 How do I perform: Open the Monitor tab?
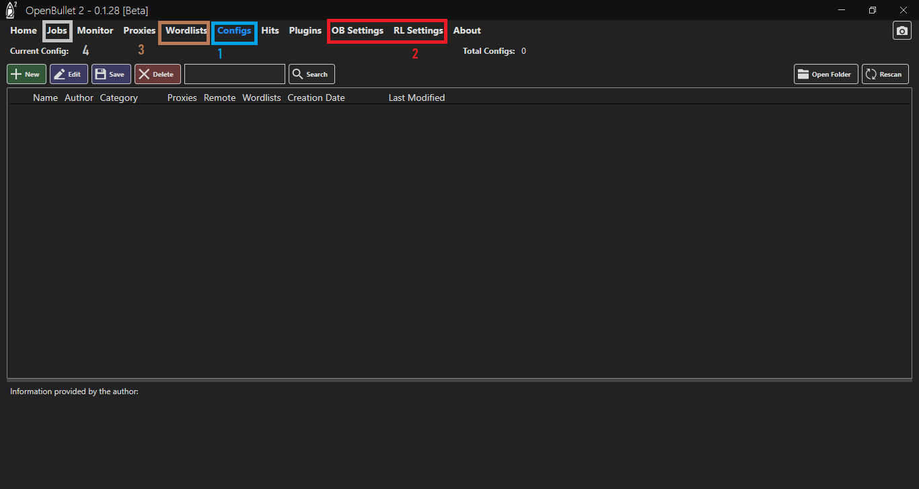click(x=96, y=30)
